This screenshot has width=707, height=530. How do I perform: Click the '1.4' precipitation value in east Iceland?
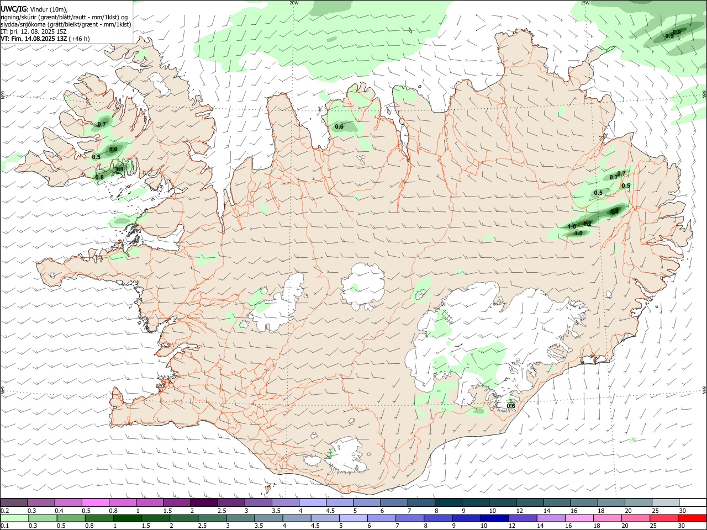614,211
